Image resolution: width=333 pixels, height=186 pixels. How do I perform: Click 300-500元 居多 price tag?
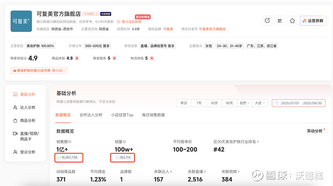pyautogui.click(x=97, y=46)
